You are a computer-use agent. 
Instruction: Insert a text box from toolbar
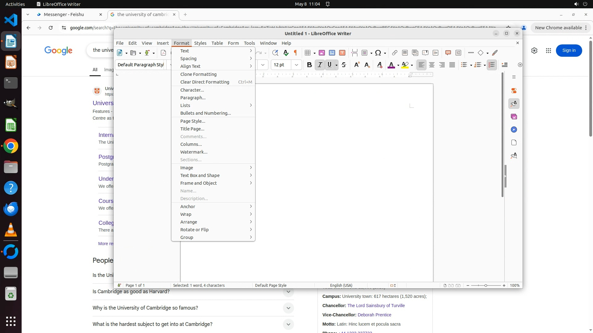[342, 53]
